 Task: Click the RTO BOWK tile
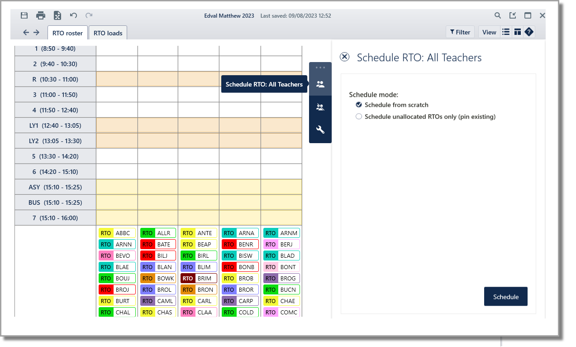(x=158, y=278)
